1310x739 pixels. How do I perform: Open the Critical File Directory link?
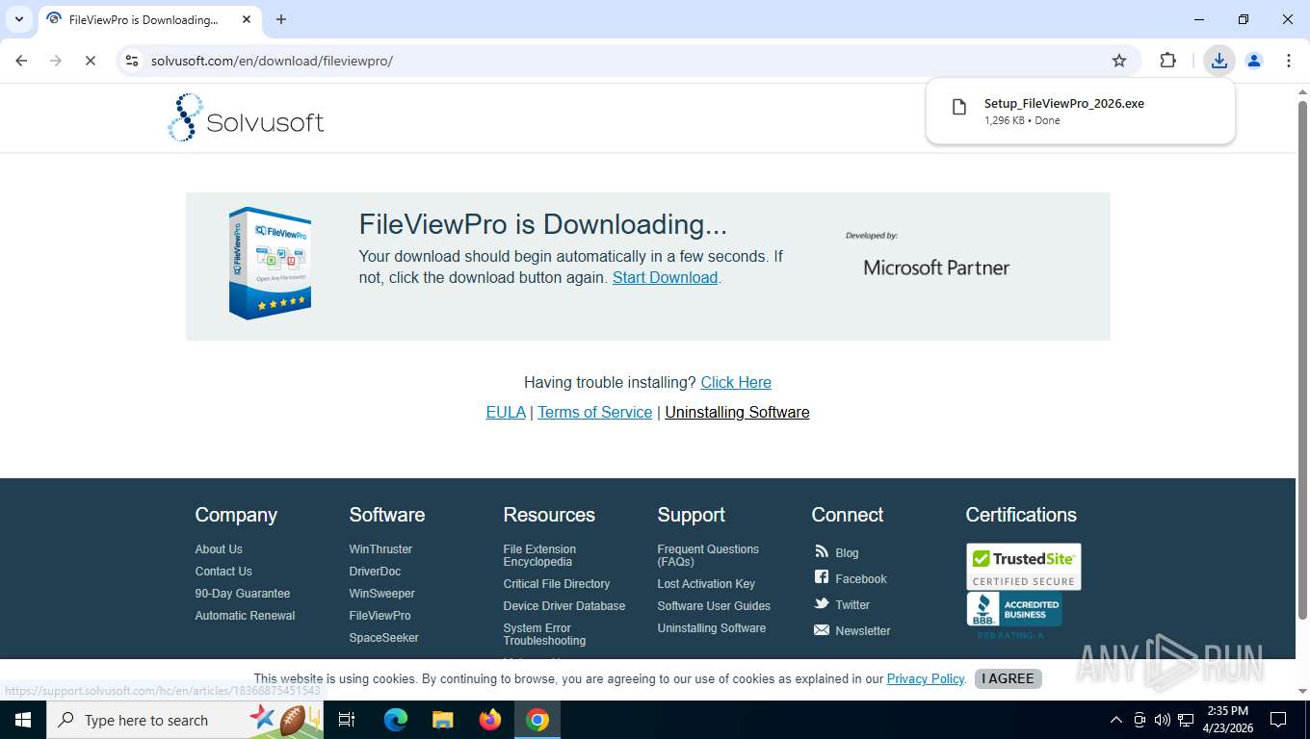(x=557, y=584)
